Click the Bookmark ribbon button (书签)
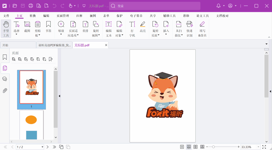Image resolution: width=272 pixels, height=150 pixels. click(x=48, y=27)
